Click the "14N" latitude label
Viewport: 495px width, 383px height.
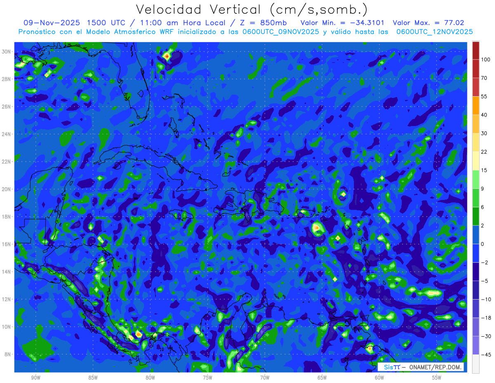(7, 272)
